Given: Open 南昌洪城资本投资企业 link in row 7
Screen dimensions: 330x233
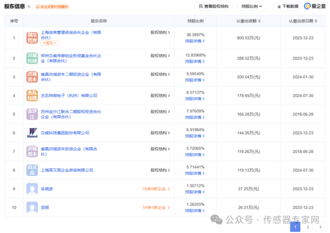Looking at the screenshot, I should coord(69,151).
